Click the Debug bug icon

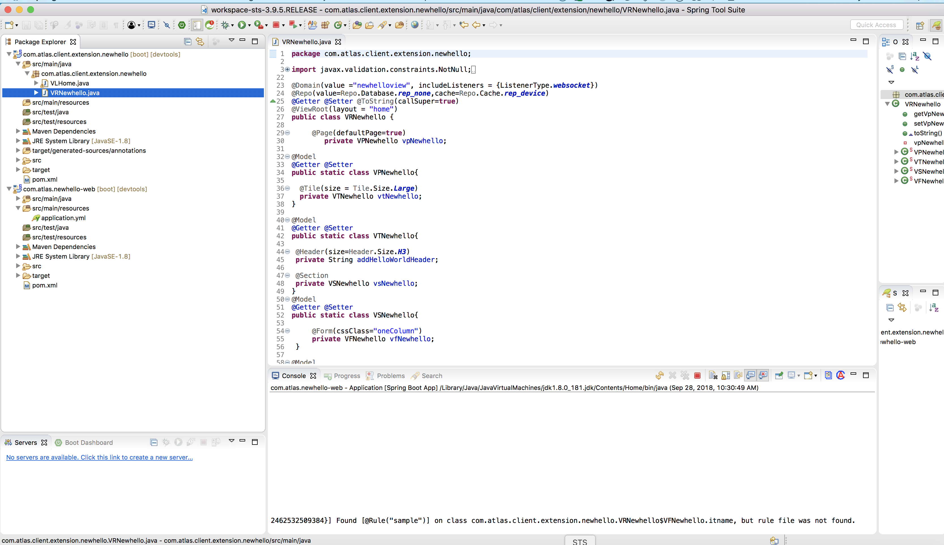(225, 25)
